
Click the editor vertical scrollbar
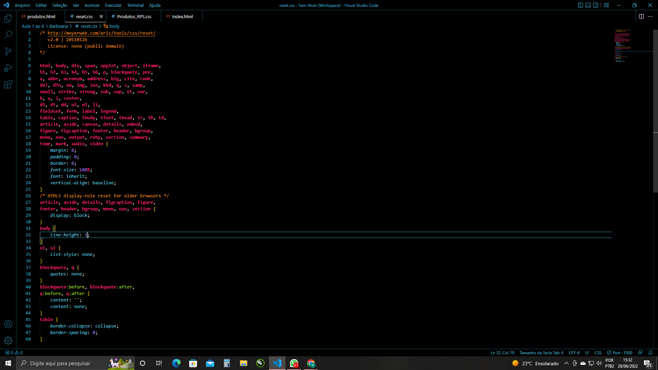click(655, 111)
